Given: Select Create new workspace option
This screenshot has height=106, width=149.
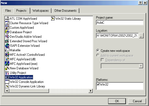Looking at the screenshot, I should pos(113,51).
